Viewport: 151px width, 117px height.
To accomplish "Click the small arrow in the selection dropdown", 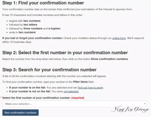I will point(145,104).
